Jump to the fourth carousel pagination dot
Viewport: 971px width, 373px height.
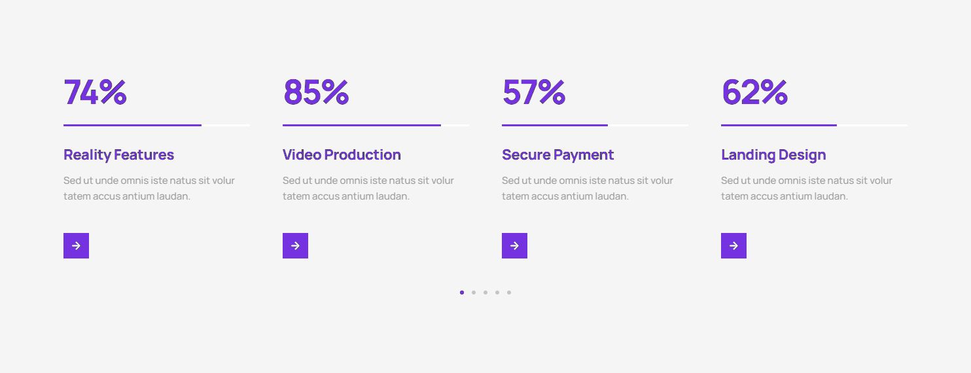tap(497, 293)
